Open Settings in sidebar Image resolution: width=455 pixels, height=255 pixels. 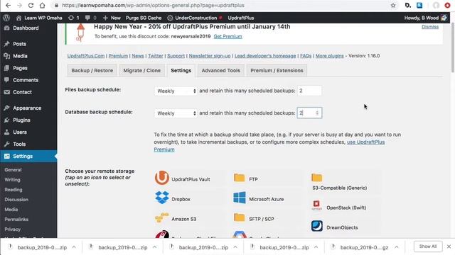(28, 156)
